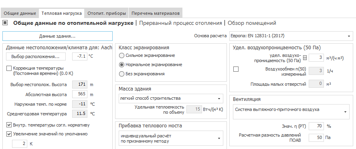Click the Удел. воздухопроницаемость (50 Па) heading
The width and height of the screenshot is (356, 149).
point(277,48)
